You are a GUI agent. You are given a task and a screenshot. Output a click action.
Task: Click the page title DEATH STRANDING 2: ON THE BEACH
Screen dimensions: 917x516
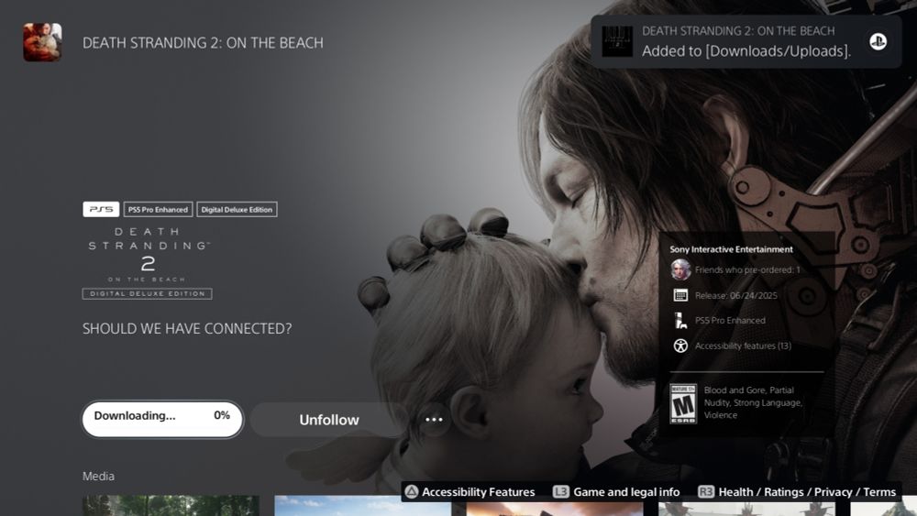(x=203, y=43)
